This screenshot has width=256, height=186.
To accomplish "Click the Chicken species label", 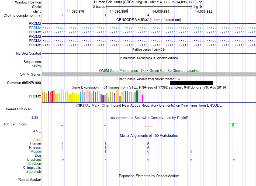I will point(34,163).
